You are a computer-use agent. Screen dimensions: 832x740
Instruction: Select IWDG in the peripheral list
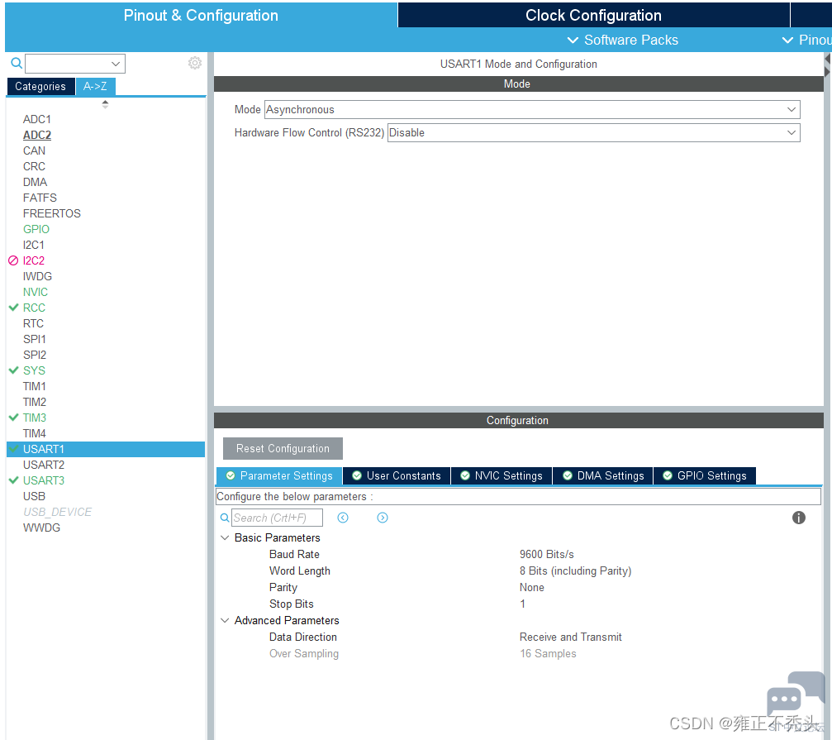tap(37, 277)
